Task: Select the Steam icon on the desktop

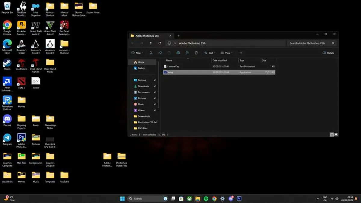Action: pos(7,64)
